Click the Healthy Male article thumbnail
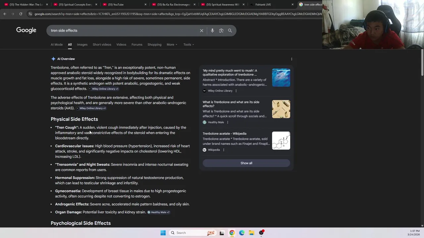424x238 pixels. pyautogui.click(x=281, y=109)
